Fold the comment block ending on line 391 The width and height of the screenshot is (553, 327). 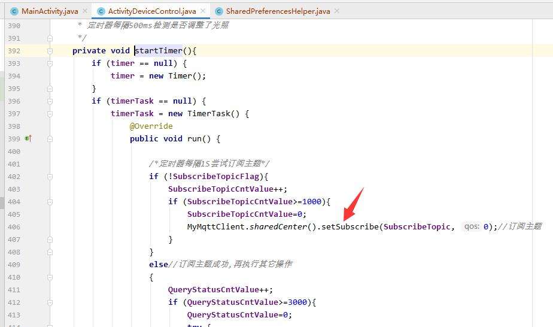coord(50,38)
